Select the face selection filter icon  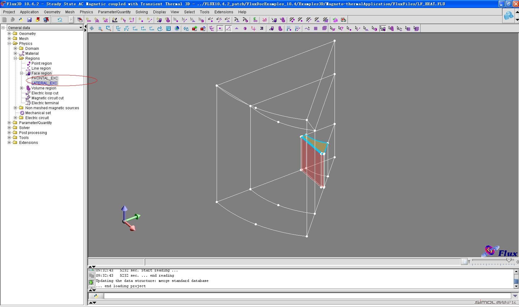tap(366, 28)
